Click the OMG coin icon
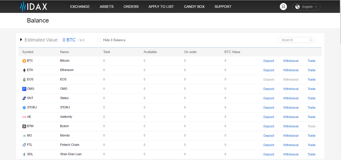Image resolution: width=341 pixels, height=160 pixels. [x=24, y=89]
